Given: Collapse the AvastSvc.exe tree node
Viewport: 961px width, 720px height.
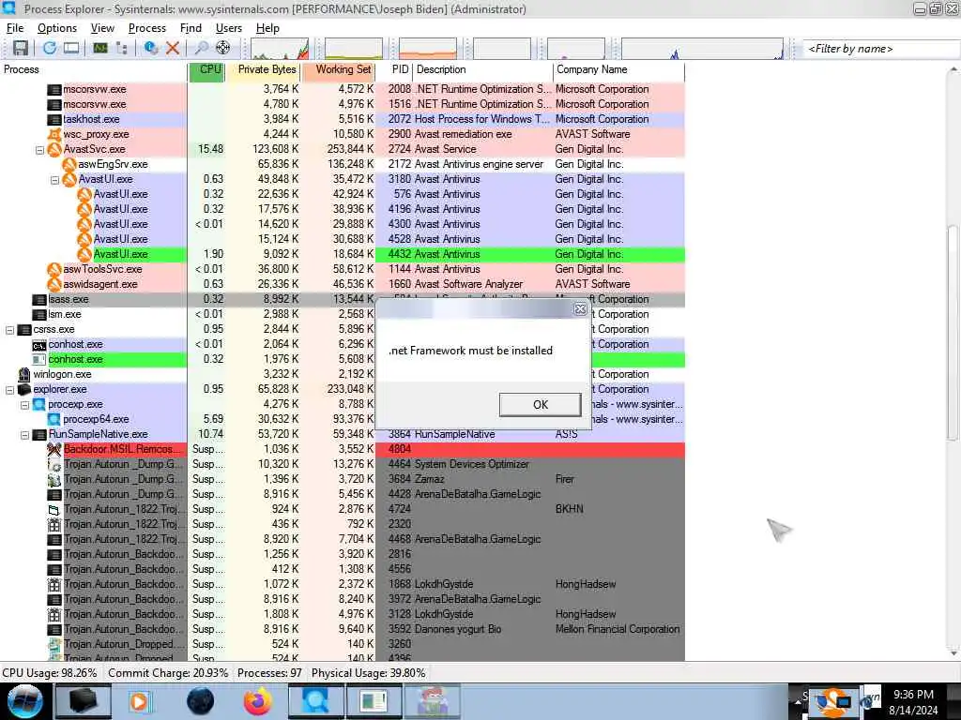Looking at the screenshot, I should pos(39,149).
